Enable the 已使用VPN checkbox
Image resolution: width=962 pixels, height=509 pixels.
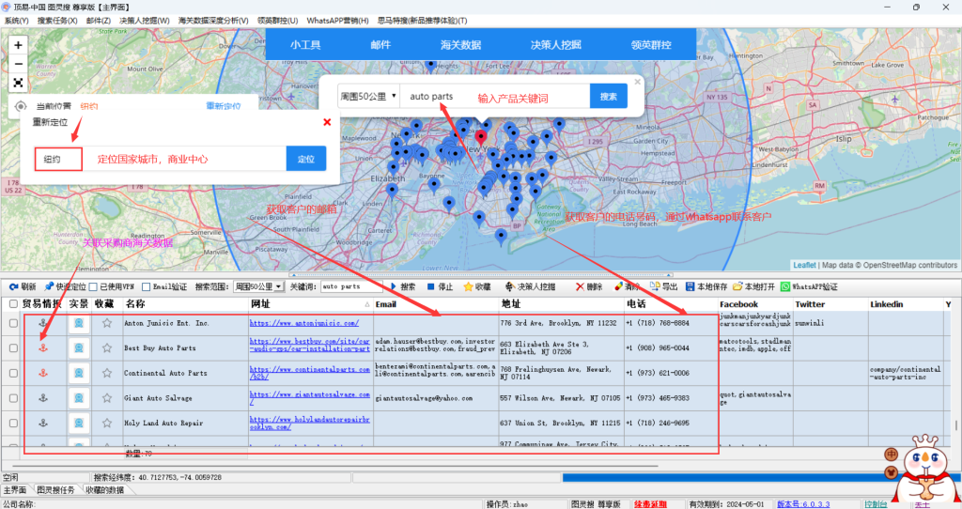(x=92, y=286)
